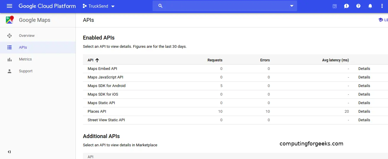The image size is (388, 159).
Task: Sort by the API column header arrow
Action: click(x=97, y=60)
